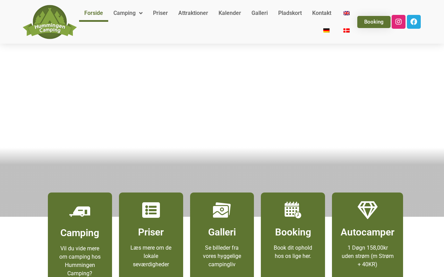Click the Autocamper card heading

click(x=367, y=232)
